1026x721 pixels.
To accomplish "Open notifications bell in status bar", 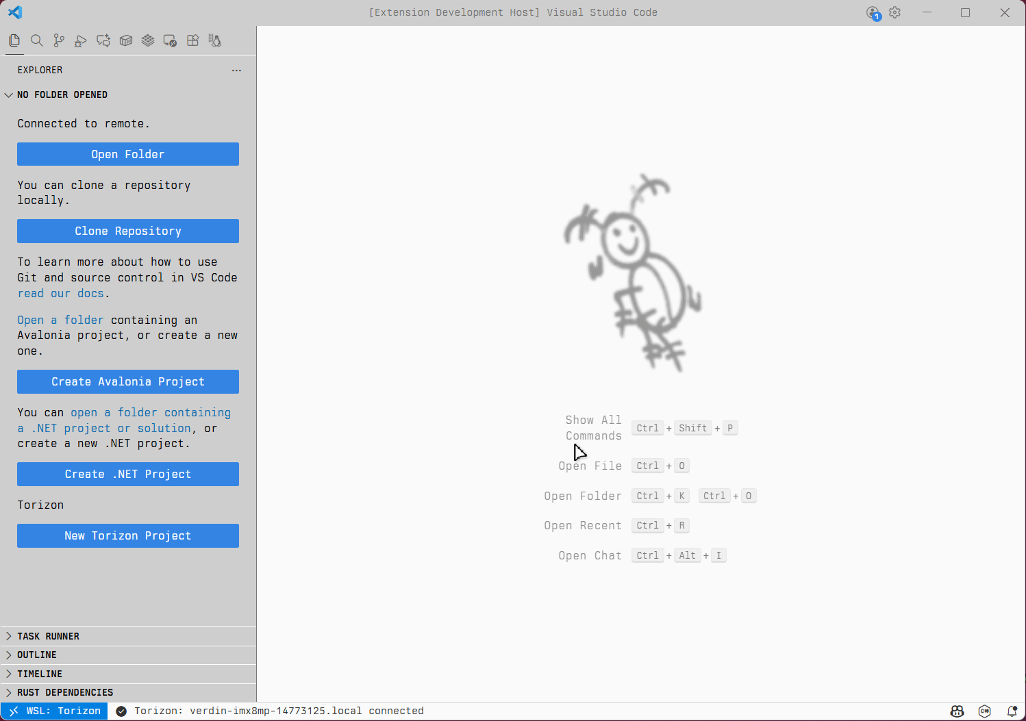I will point(1012,711).
